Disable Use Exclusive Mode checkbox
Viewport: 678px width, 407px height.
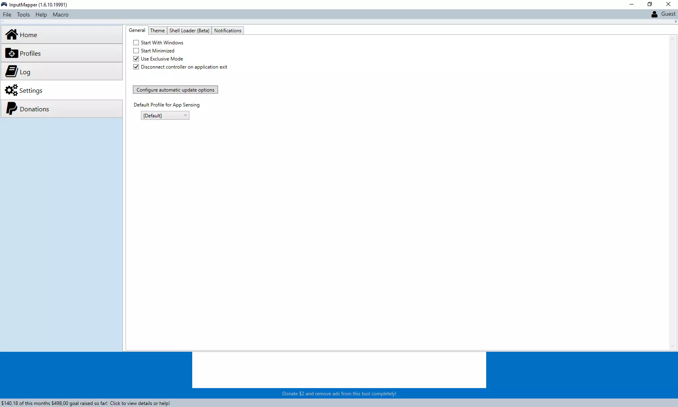click(136, 59)
